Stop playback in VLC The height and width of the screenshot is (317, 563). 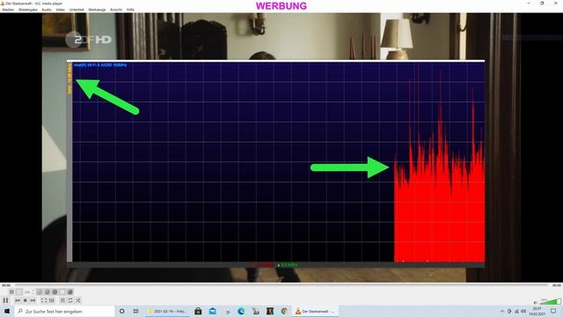(x=26, y=300)
